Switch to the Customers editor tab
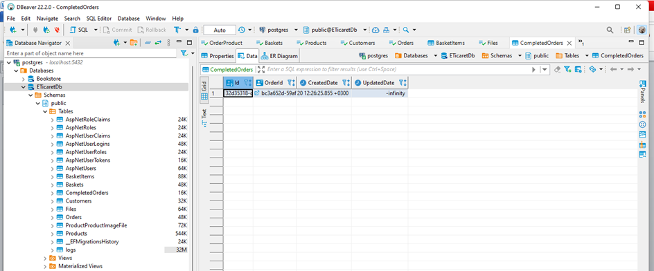The height and width of the screenshot is (271, 654). (x=357, y=43)
